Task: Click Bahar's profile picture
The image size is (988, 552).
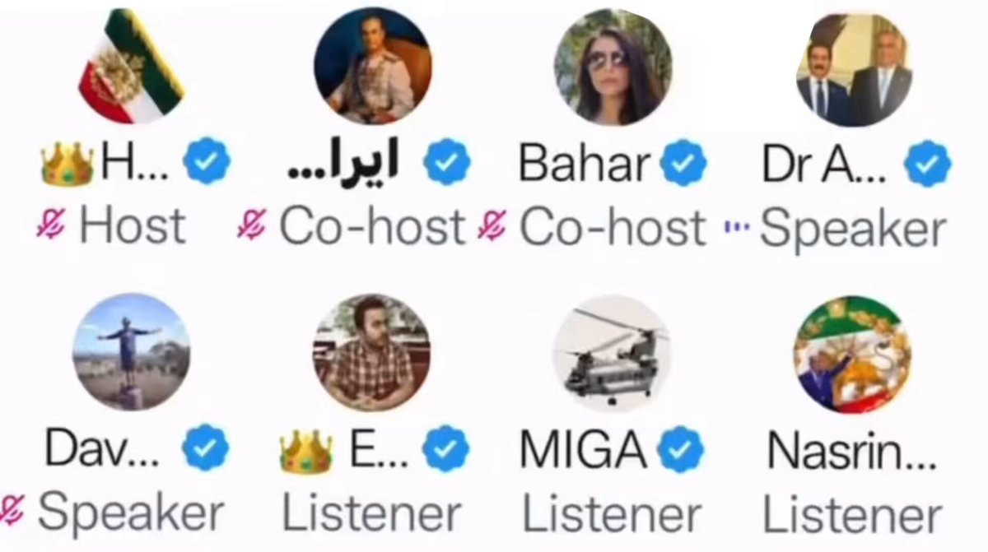Action: click(x=613, y=67)
